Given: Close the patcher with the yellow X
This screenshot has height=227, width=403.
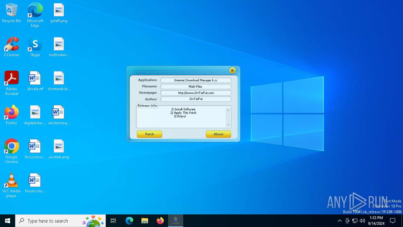Looking at the screenshot, I should point(232,70).
